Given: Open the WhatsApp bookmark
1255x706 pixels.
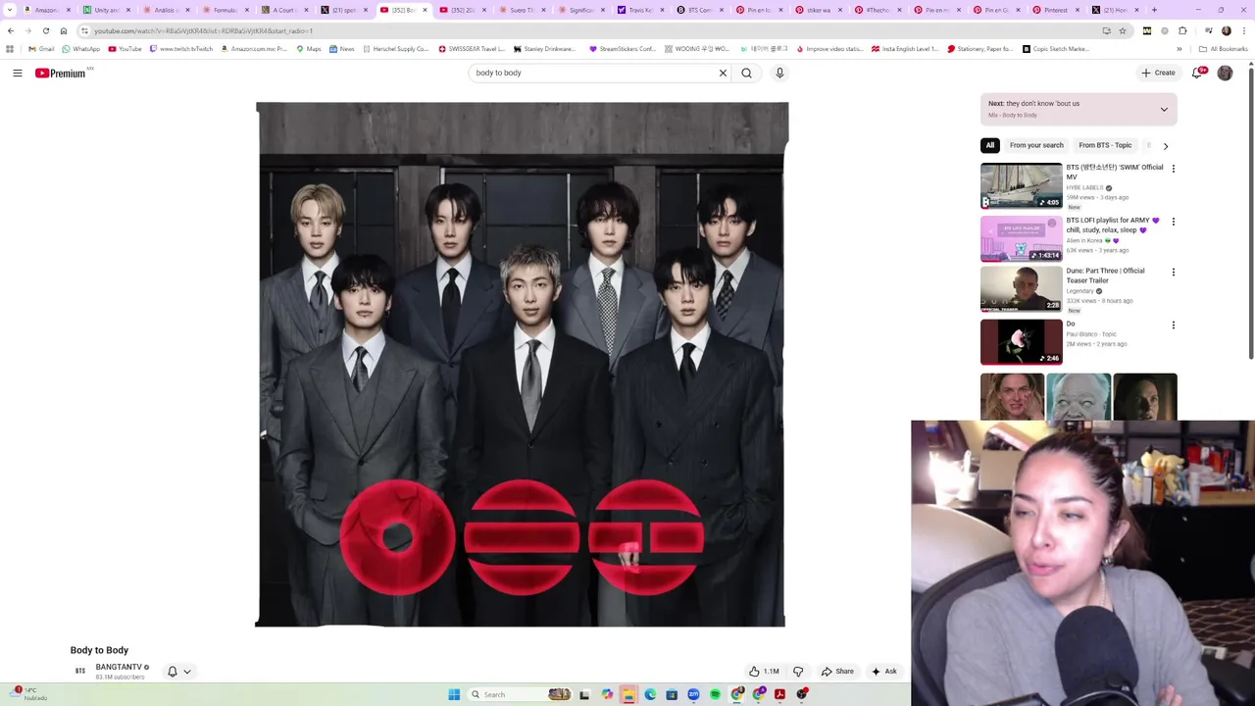Looking at the screenshot, I should point(80,49).
